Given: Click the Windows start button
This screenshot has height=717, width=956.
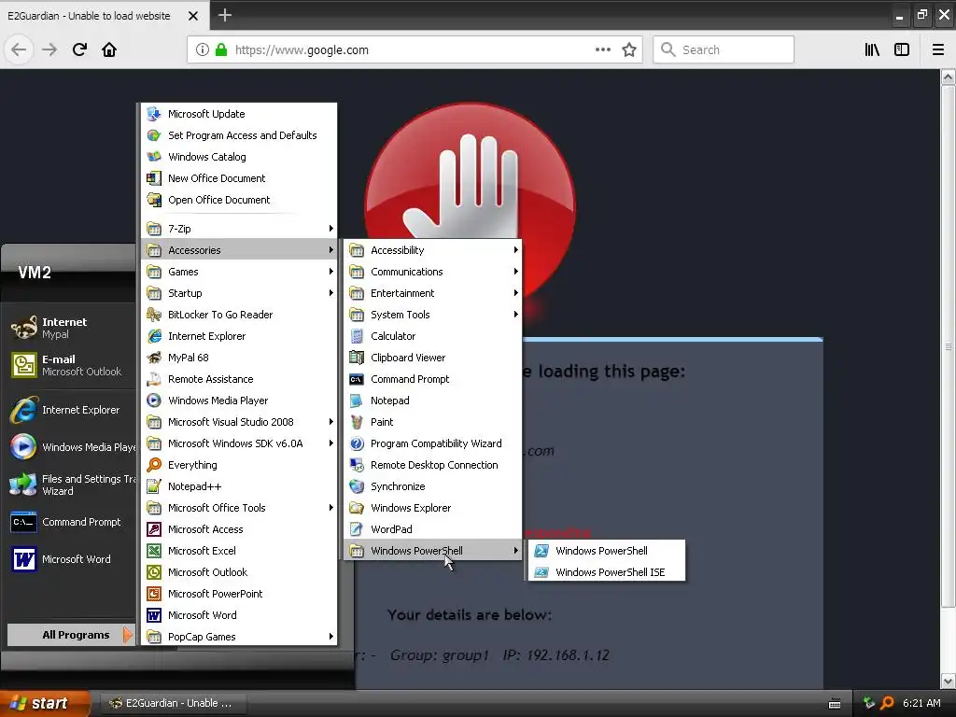Looking at the screenshot, I should pos(44,703).
